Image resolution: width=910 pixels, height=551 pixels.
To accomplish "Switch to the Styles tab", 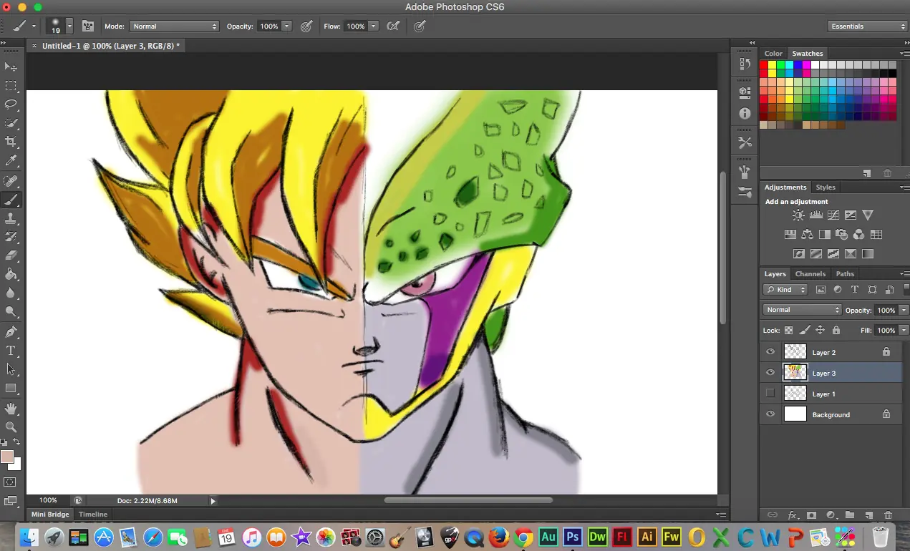I will tap(826, 187).
